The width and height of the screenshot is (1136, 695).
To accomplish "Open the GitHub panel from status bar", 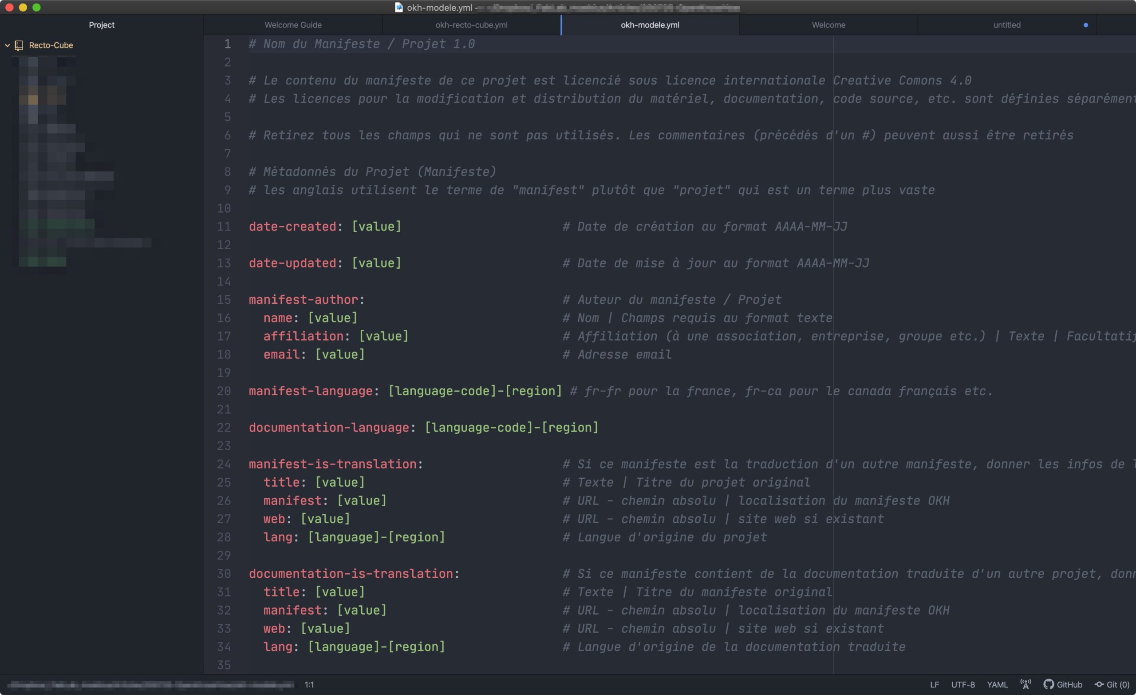I will pyautogui.click(x=1063, y=684).
